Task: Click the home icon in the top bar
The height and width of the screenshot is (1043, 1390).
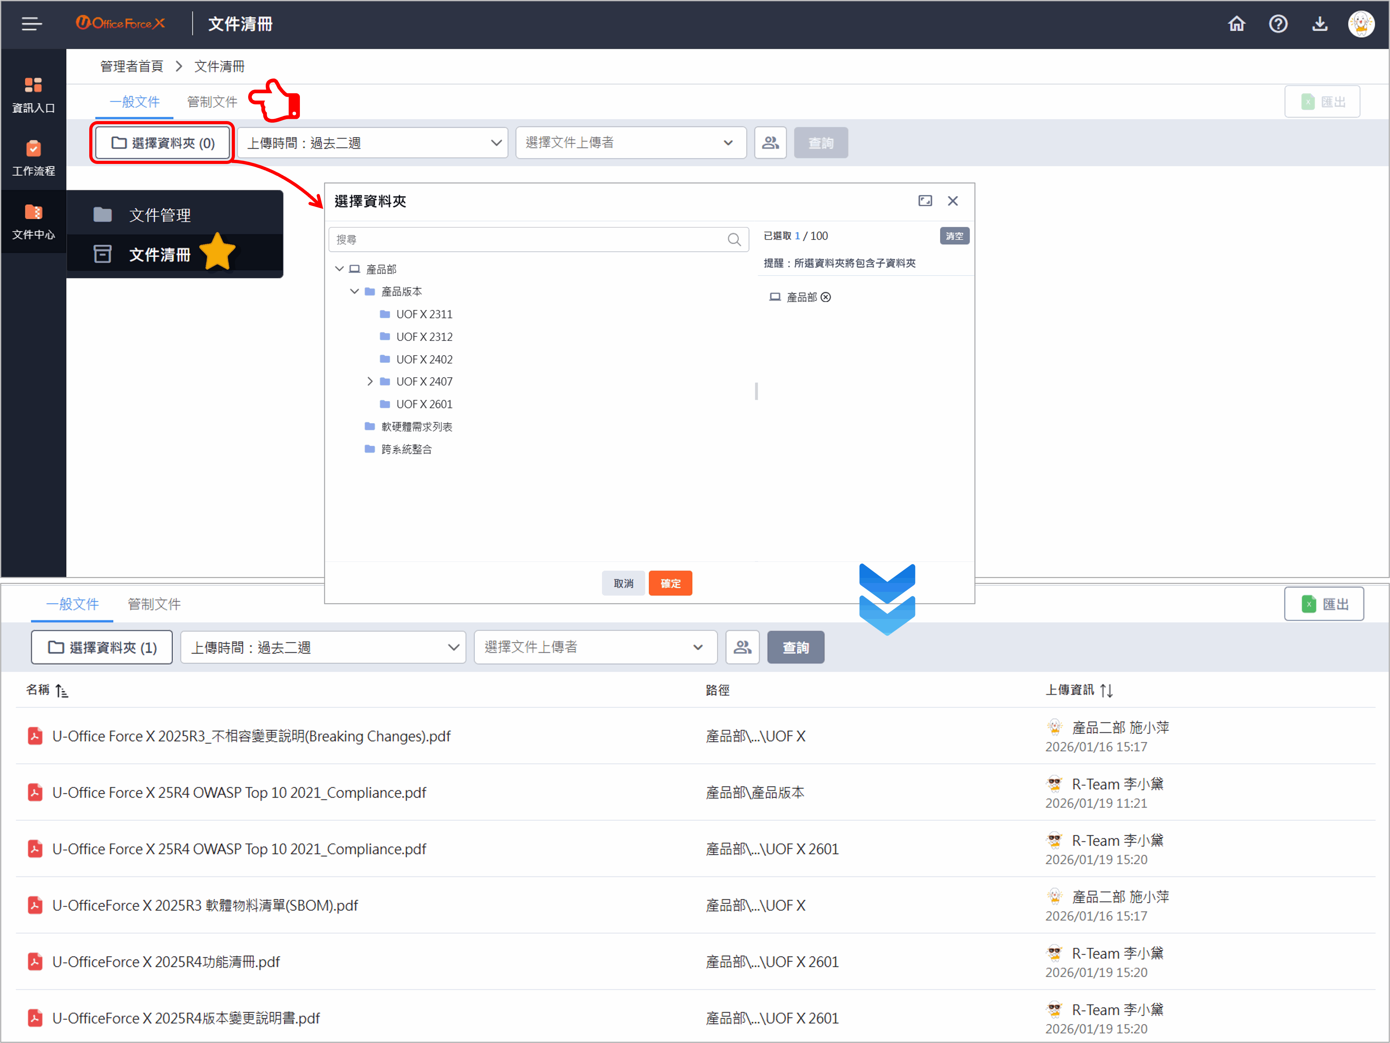Action: pos(1237,24)
